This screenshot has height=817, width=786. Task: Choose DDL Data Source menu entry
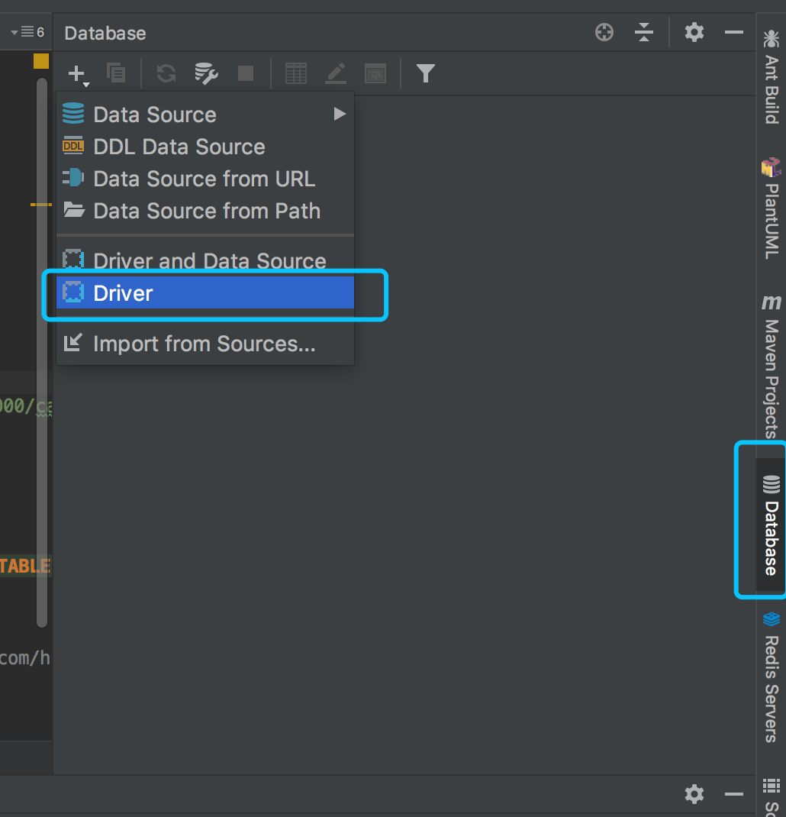(x=205, y=147)
